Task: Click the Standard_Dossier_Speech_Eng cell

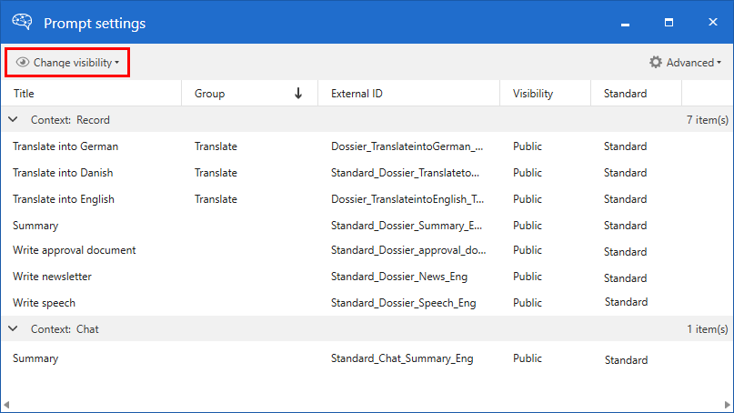Action: pos(403,303)
